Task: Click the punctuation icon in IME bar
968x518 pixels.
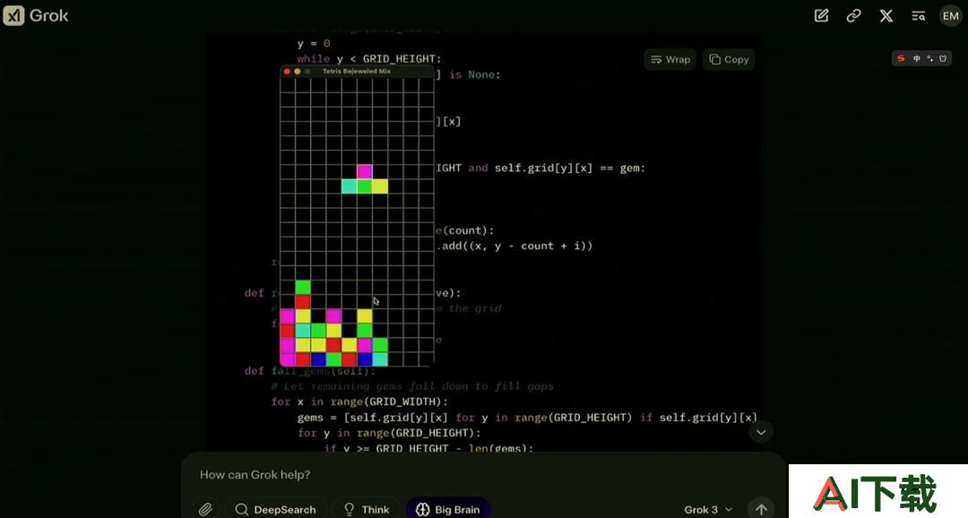Action: pos(929,58)
